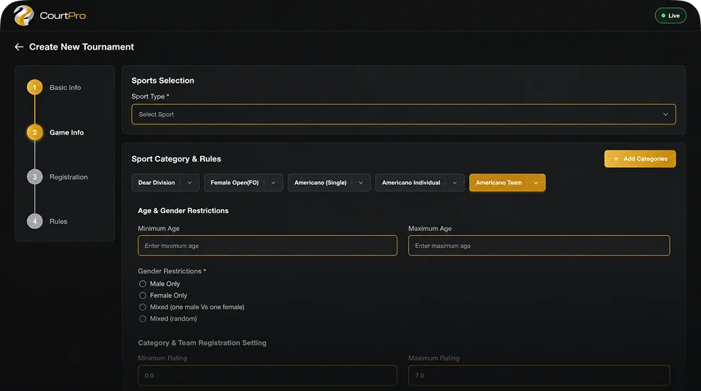Screen dimensions: 701x391
Task: Expand Female Open(FO) chevron
Action: click(x=273, y=183)
